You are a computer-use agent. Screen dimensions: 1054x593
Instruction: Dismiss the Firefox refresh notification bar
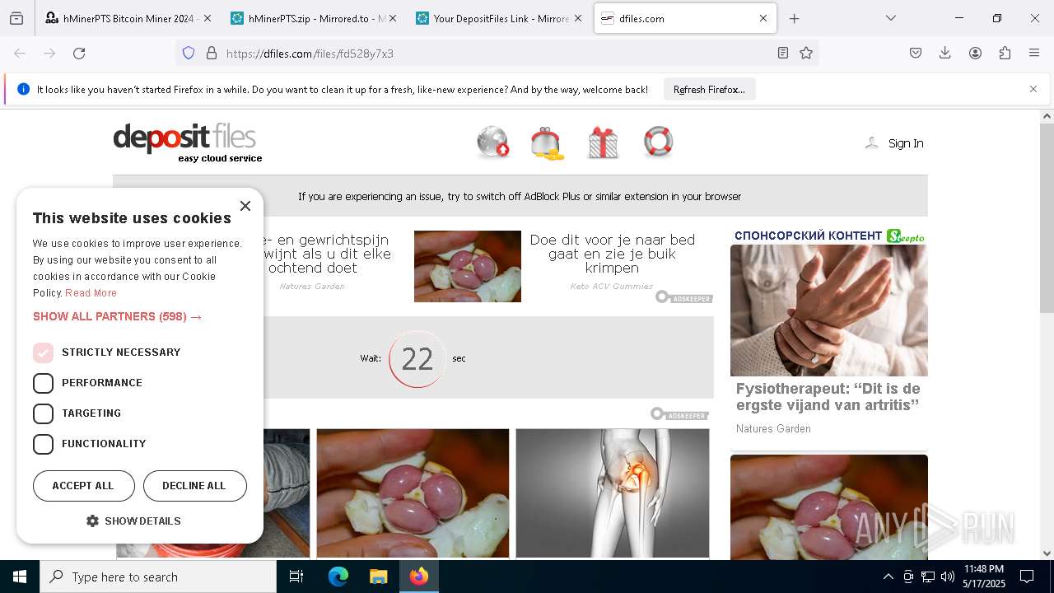tap(1033, 89)
